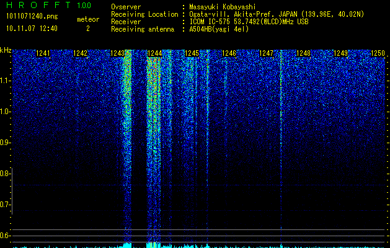
Task: Click the 1249 time marker
Action: pos(340,53)
